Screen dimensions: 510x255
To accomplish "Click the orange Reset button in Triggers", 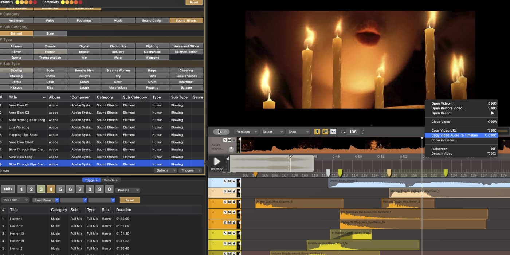I will (130, 200).
